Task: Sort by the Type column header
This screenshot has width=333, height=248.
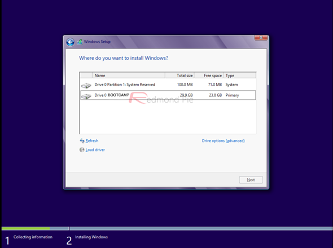Action: [x=239, y=76]
